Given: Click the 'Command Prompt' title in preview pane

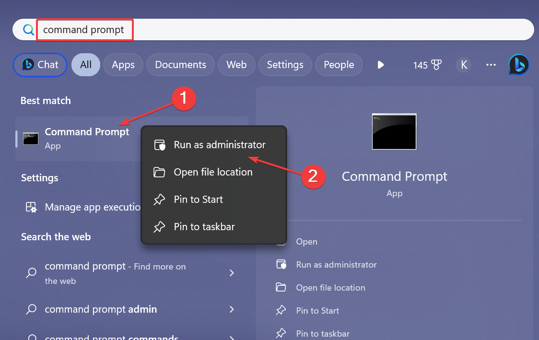Looking at the screenshot, I should [394, 176].
